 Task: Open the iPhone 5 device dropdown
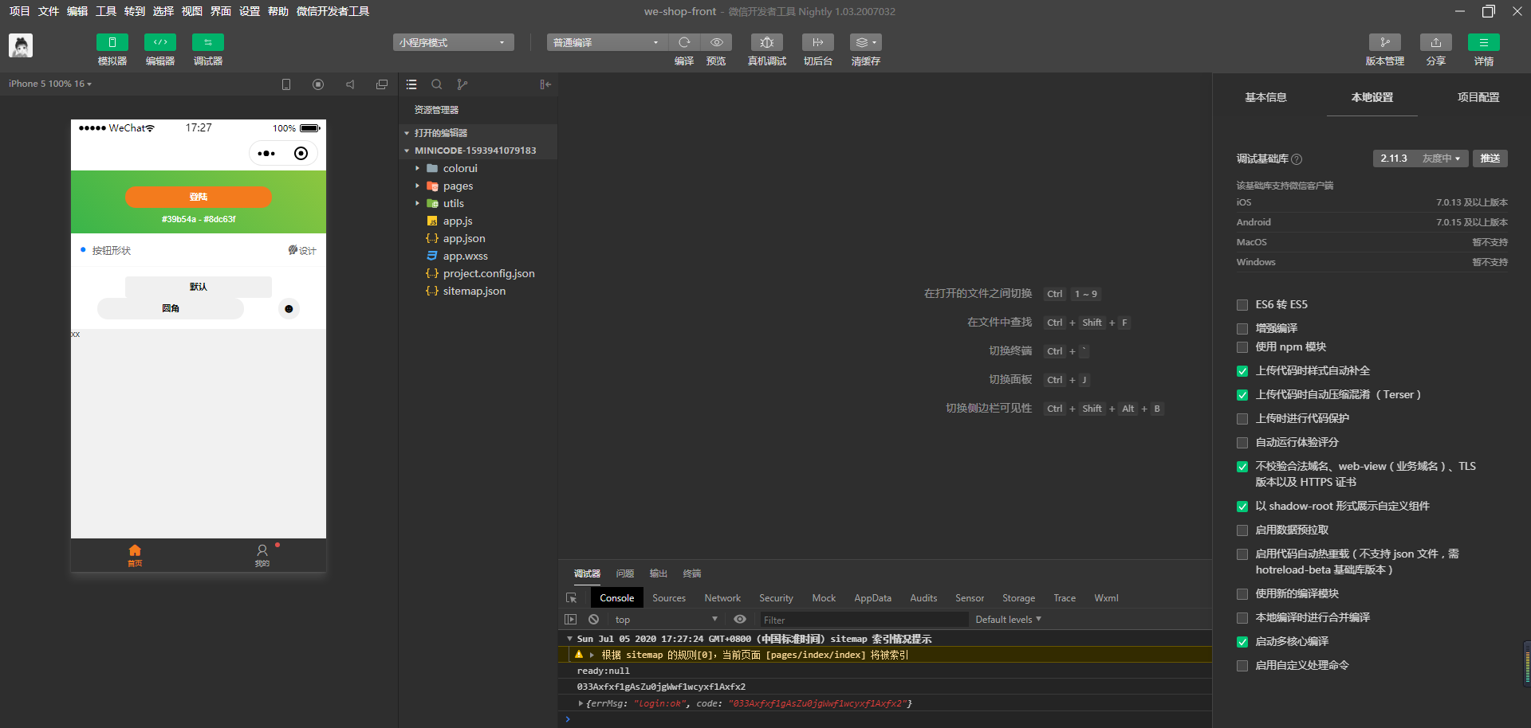point(50,84)
